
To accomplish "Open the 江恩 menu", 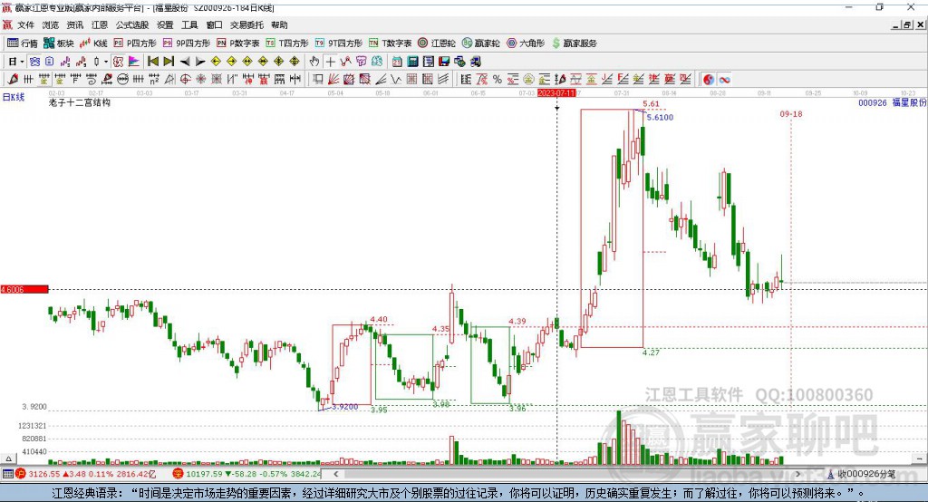I will (100, 24).
